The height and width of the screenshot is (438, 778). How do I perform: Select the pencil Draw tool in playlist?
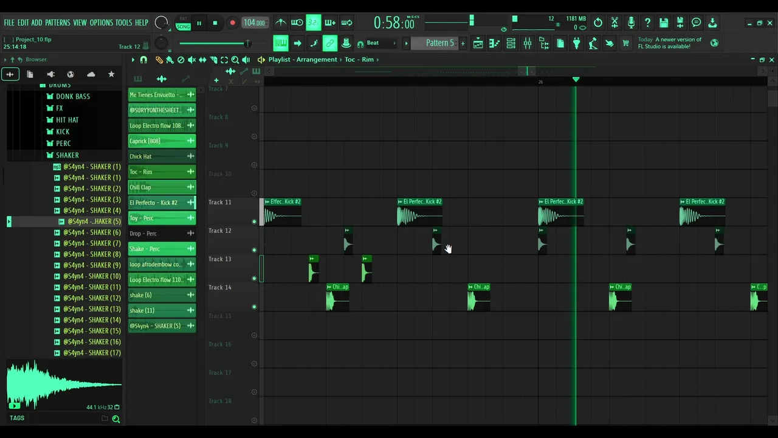159,60
